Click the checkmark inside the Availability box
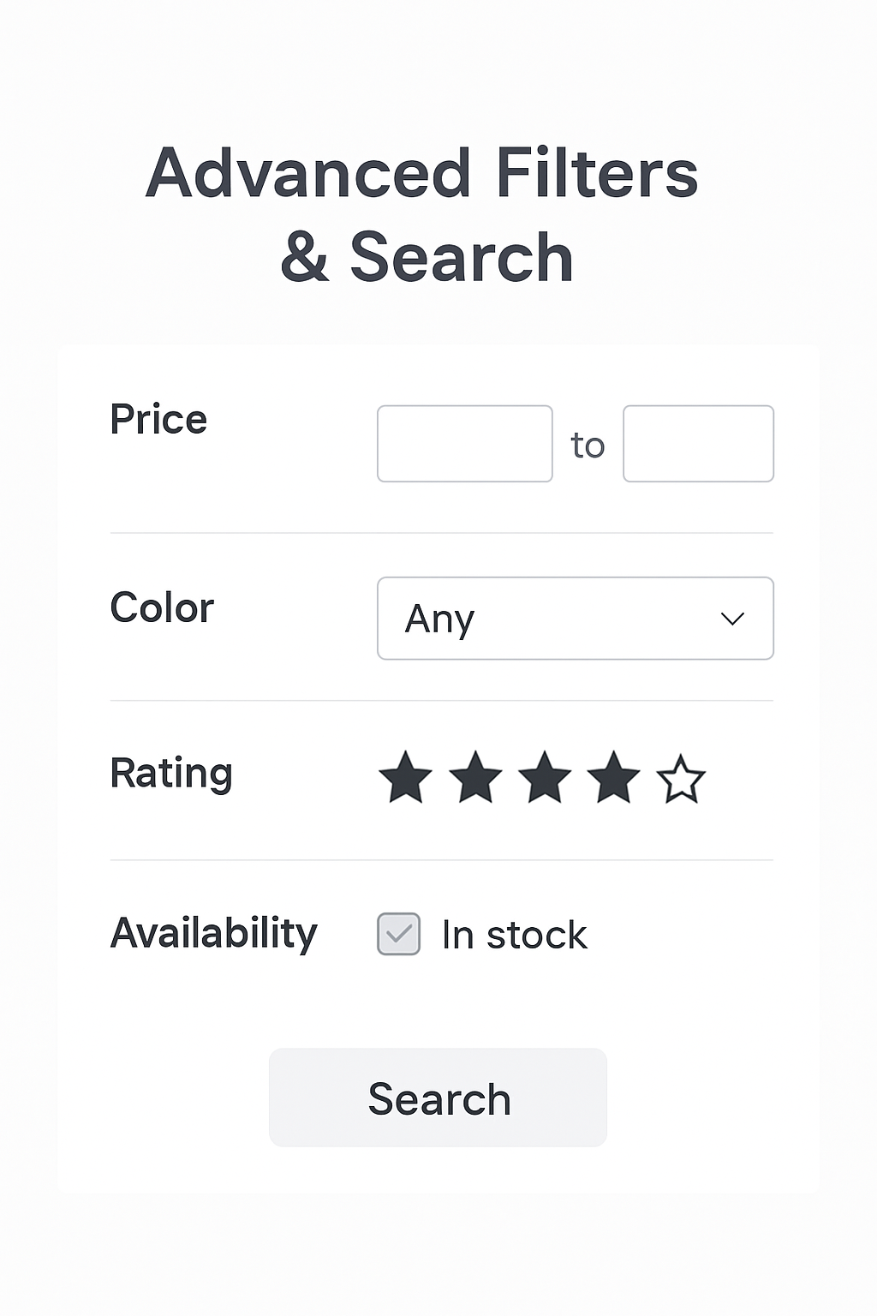 pyautogui.click(x=399, y=934)
